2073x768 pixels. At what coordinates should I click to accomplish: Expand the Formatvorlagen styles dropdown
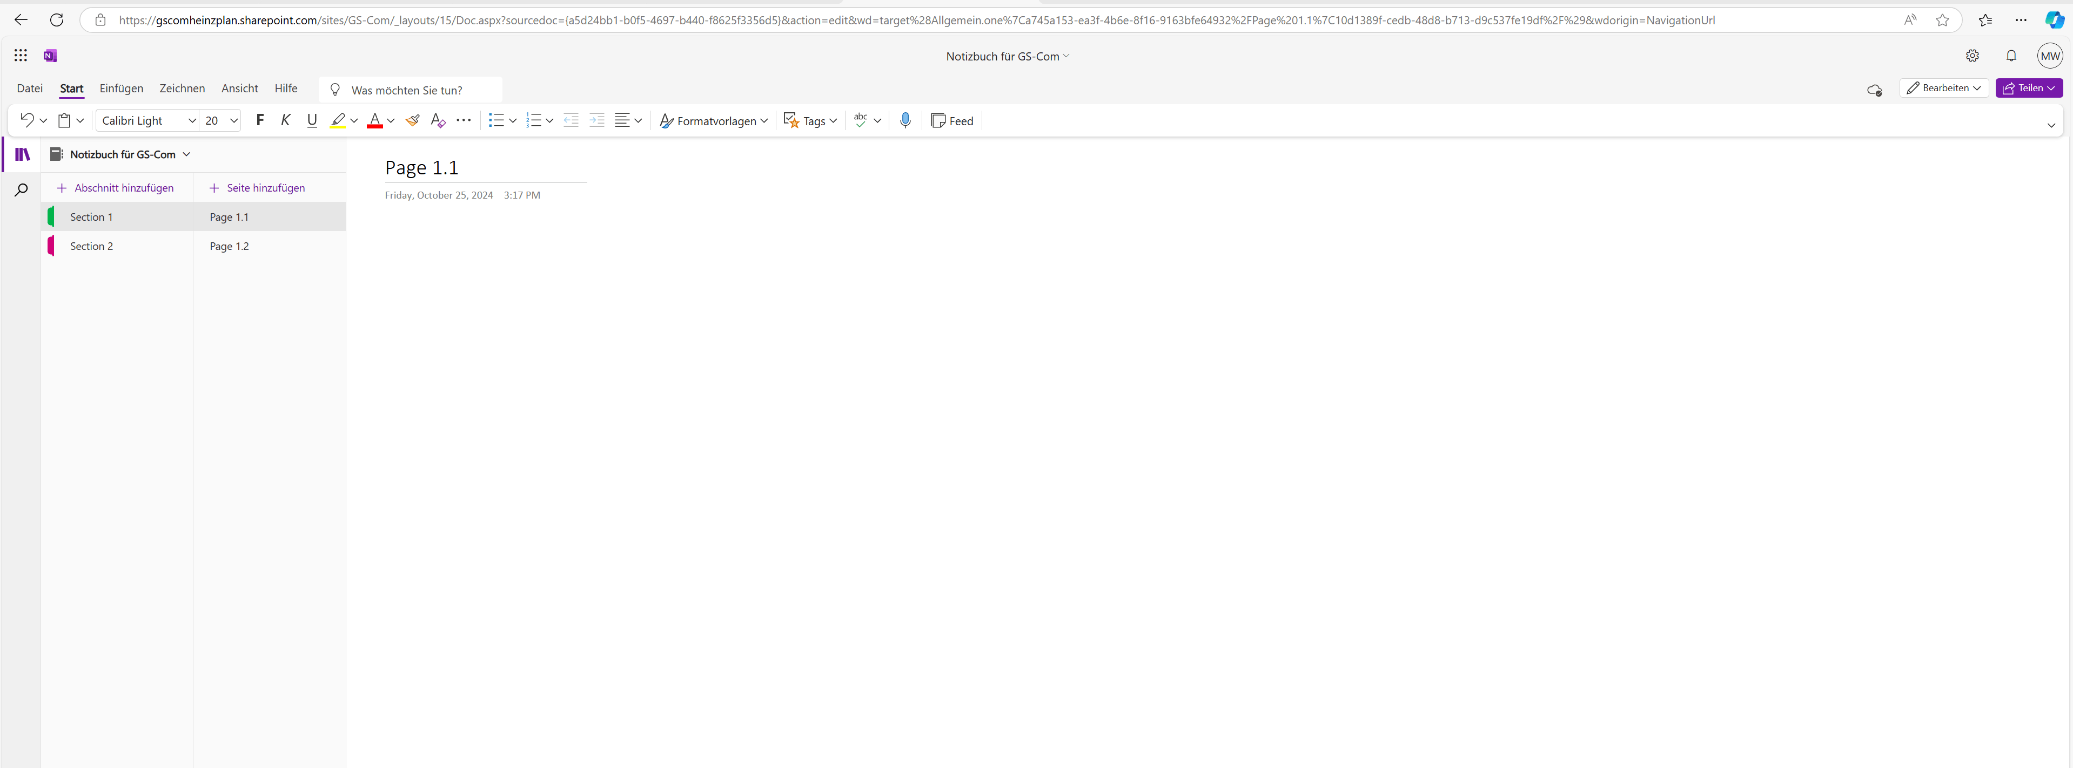[x=713, y=121]
